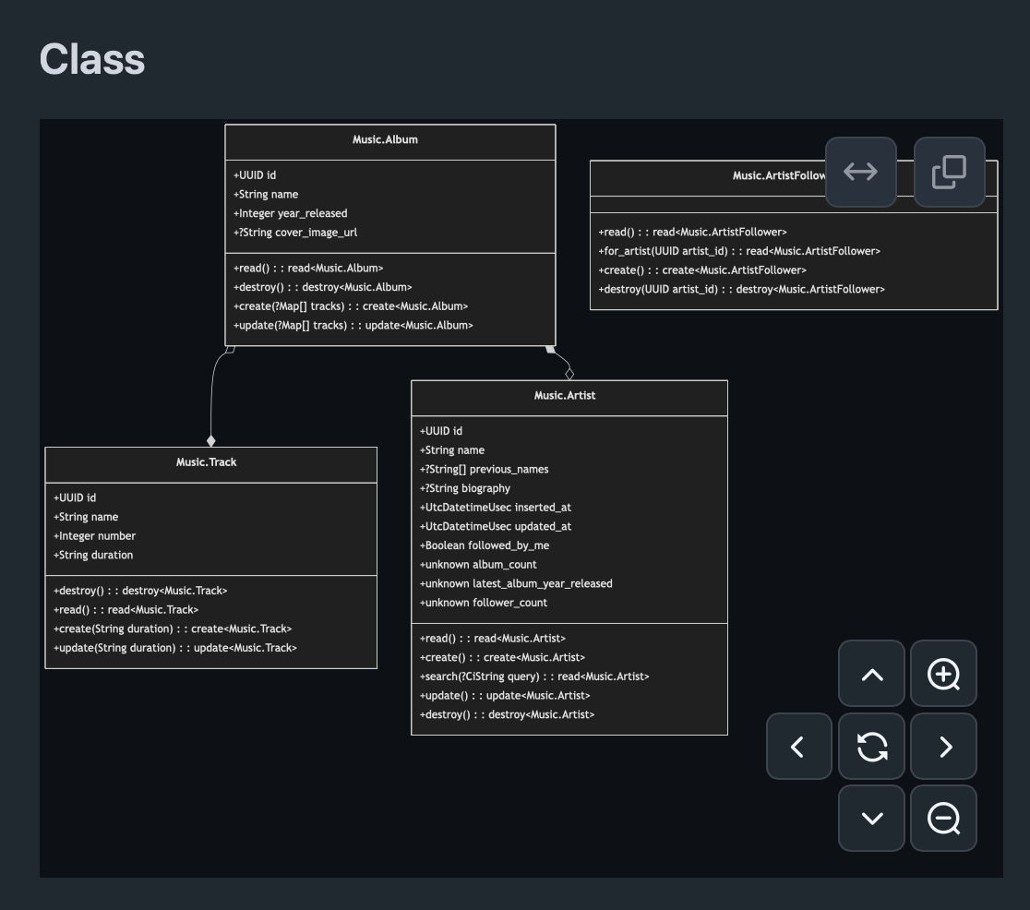Viewport: 1030px width, 910px height.
Task: Pan the diagram right
Action: coord(943,747)
